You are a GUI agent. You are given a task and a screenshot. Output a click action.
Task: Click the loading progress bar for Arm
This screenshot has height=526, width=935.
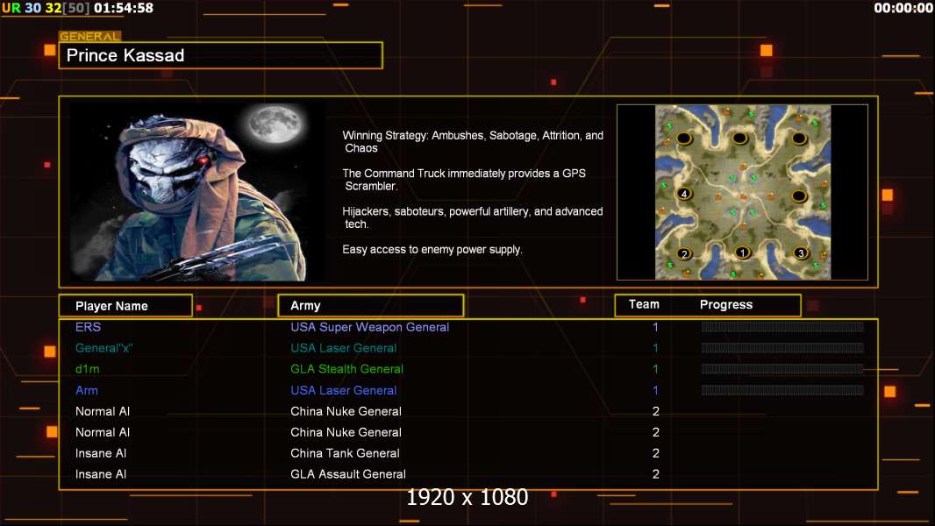tap(782, 390)
